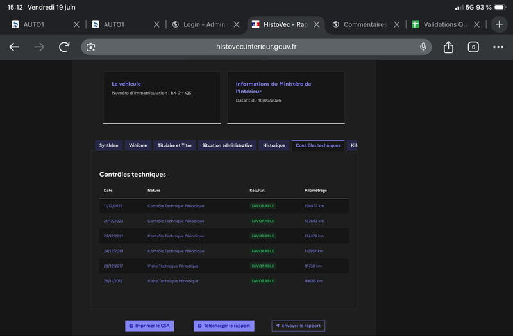This screenshot has height=336, width=513.
Task: Click the date 28/11/2015 in the table
Action: 114,281
